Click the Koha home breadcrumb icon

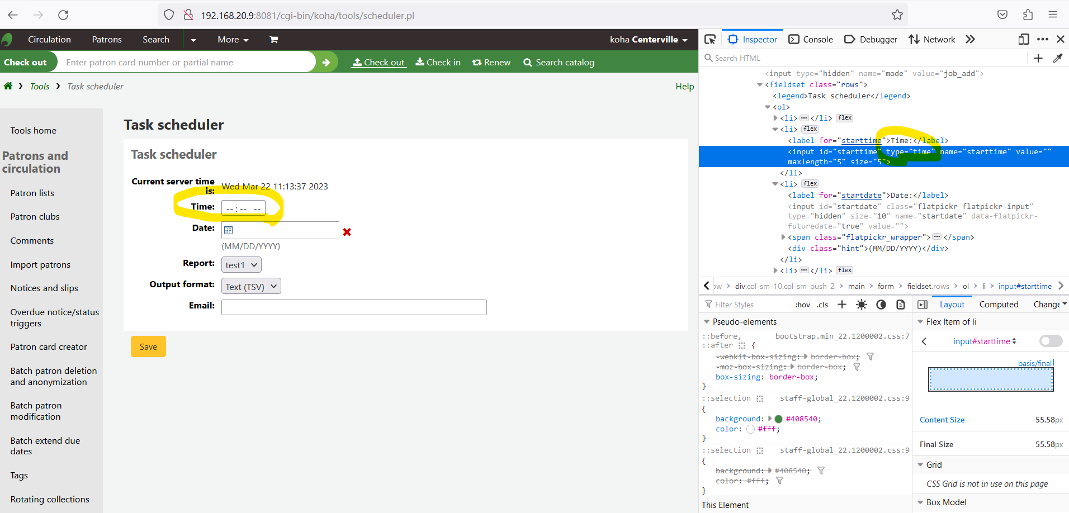point(8,86)
